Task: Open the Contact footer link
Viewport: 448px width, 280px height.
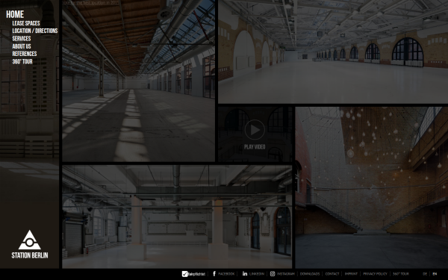Action: 332,274
